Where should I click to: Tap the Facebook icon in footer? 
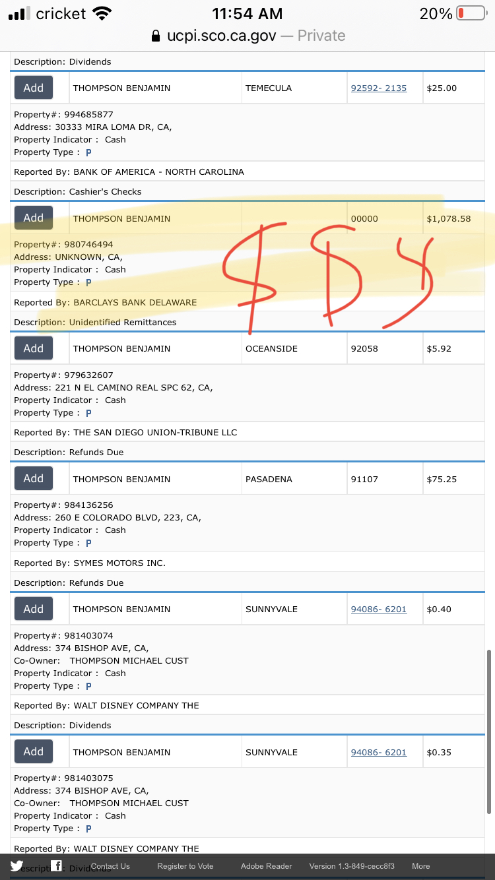pos(57,865)
